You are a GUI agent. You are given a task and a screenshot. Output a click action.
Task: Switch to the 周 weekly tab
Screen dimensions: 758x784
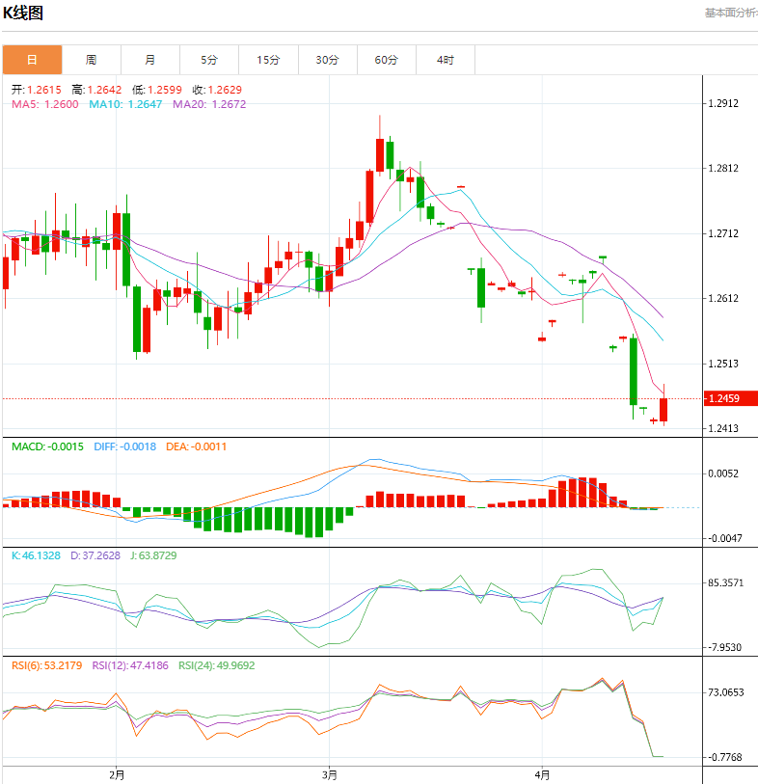(91, 60)
